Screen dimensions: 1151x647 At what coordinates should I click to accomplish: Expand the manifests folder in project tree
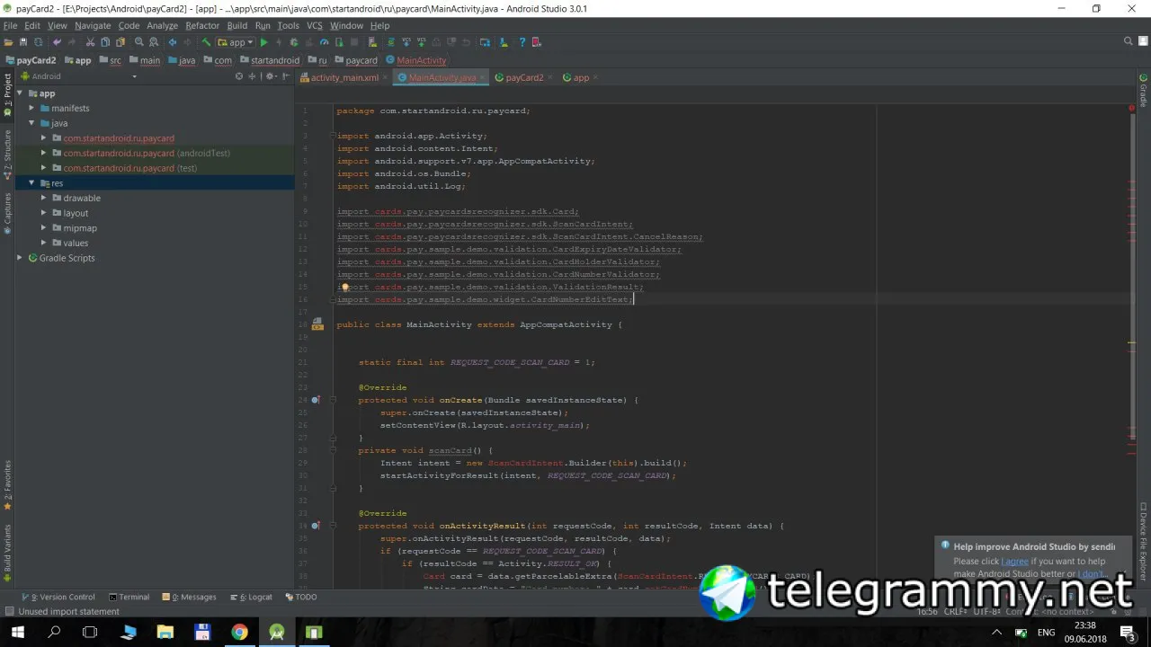pos(31,108)
